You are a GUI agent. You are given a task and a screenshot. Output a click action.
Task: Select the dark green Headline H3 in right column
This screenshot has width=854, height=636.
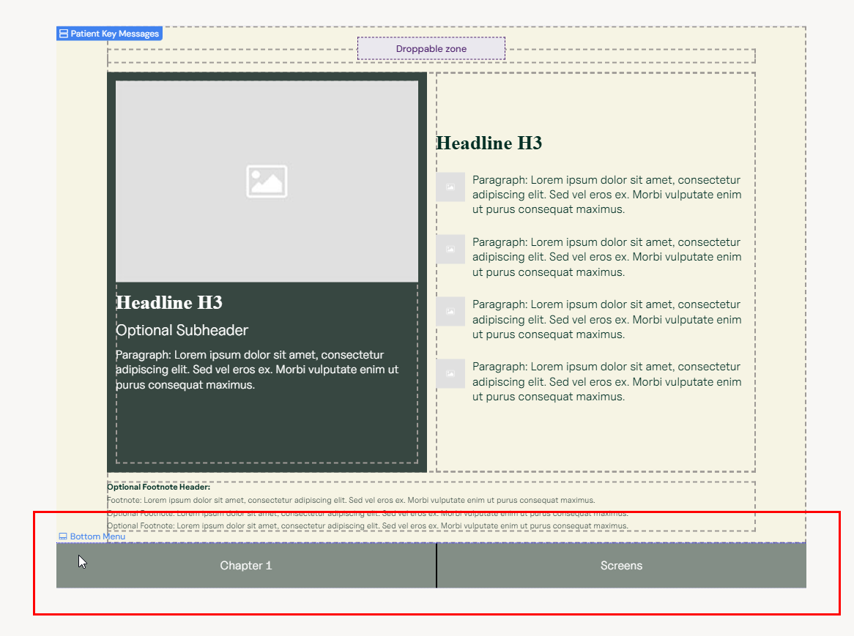489,143
